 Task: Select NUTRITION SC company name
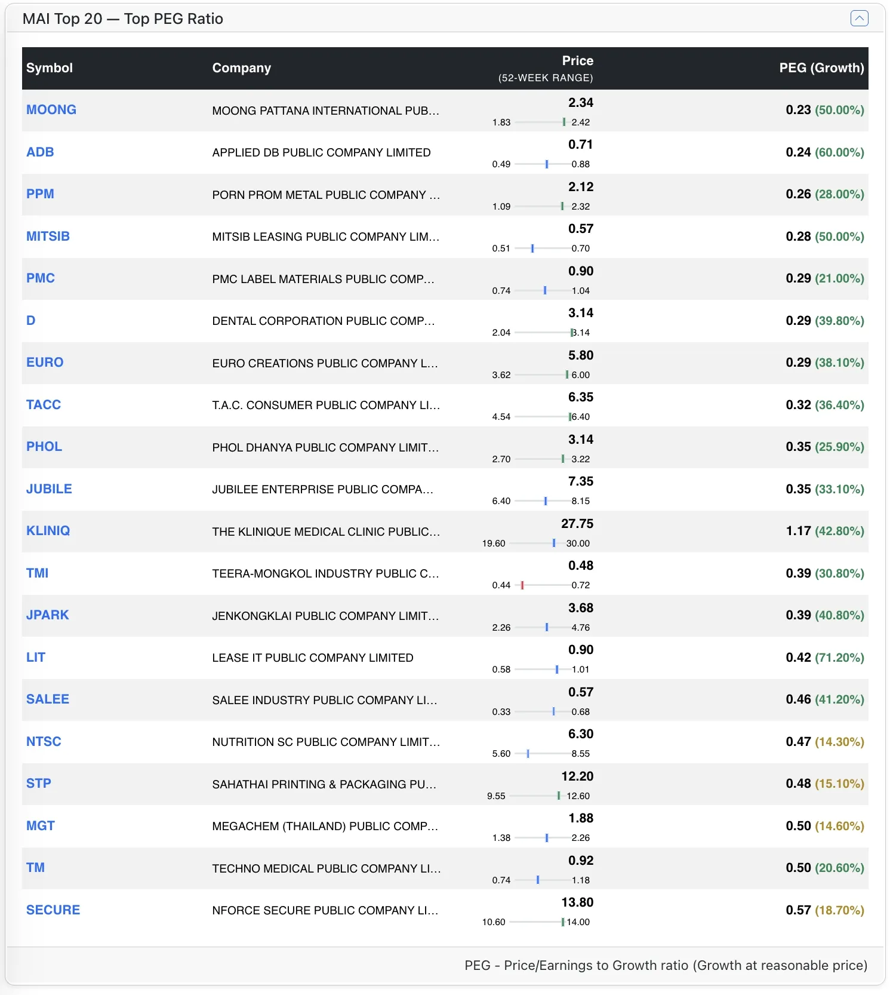click(326, 742)
